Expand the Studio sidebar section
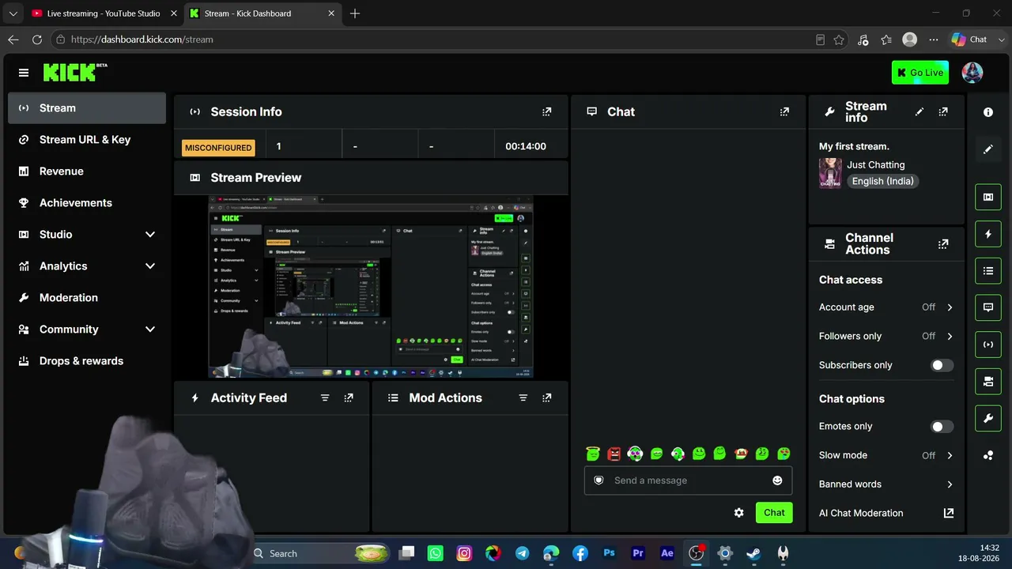 click(87, 235)
